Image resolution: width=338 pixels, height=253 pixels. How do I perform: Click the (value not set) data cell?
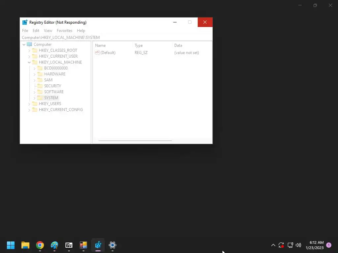pyautogui.click(x=186, y=53)
